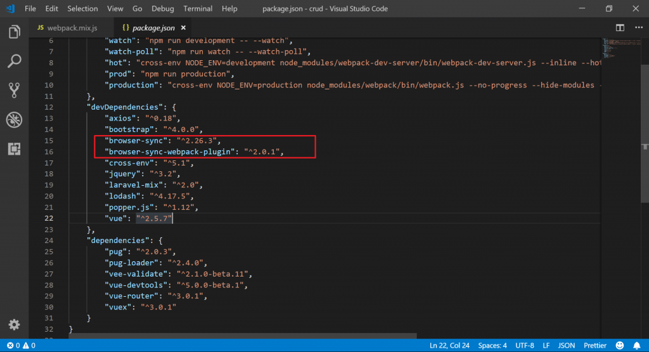The width and height of the screenshot is (649, 352).
Task: Click the "cross-env" key on line 17
Action: [x=129, y=163]
